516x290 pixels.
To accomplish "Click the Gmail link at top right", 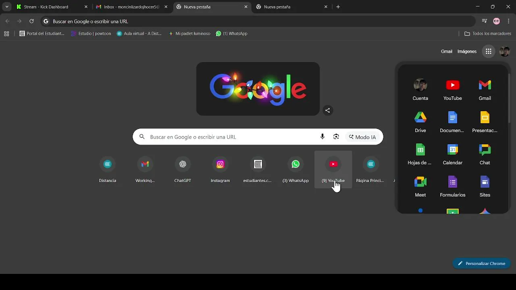I will point(447,52).
